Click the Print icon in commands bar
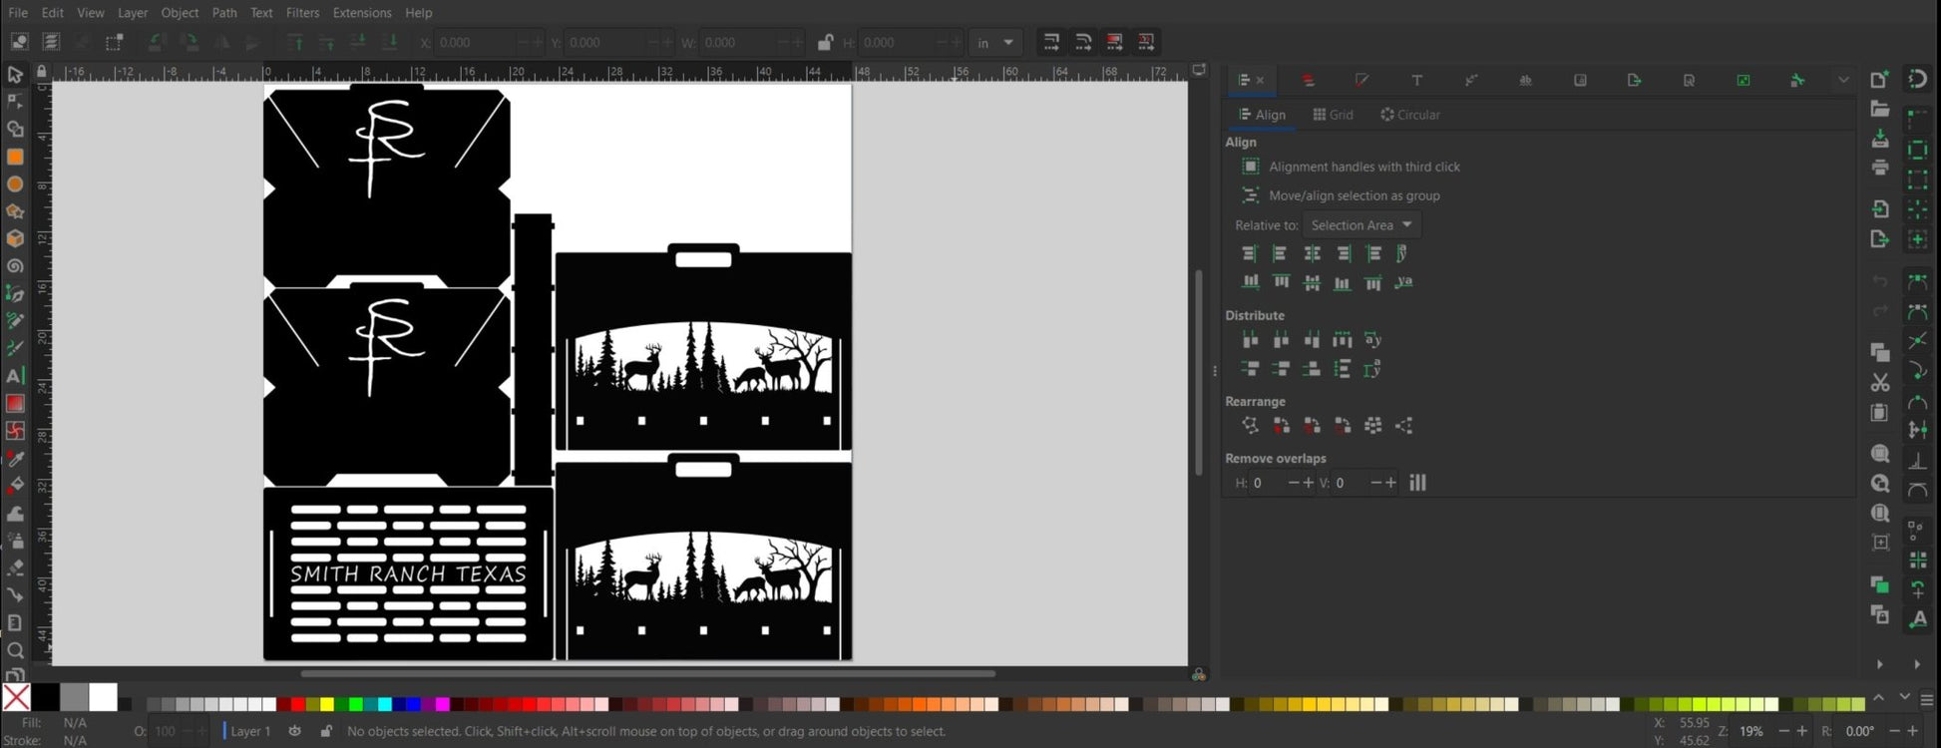Viewport: 1941px width, 748px height. pyautogui.click(x=1880, y=168)
